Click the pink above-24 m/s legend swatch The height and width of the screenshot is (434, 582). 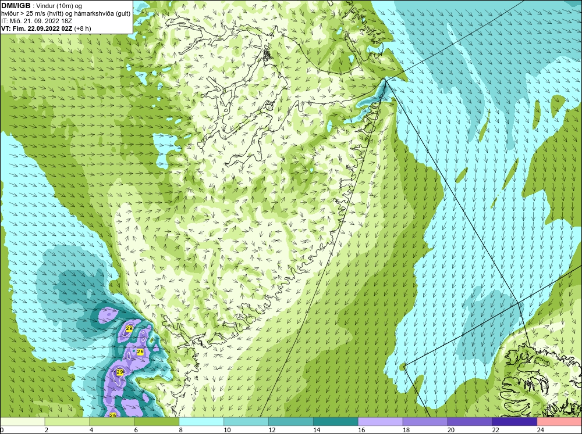[x=559, y=421]
